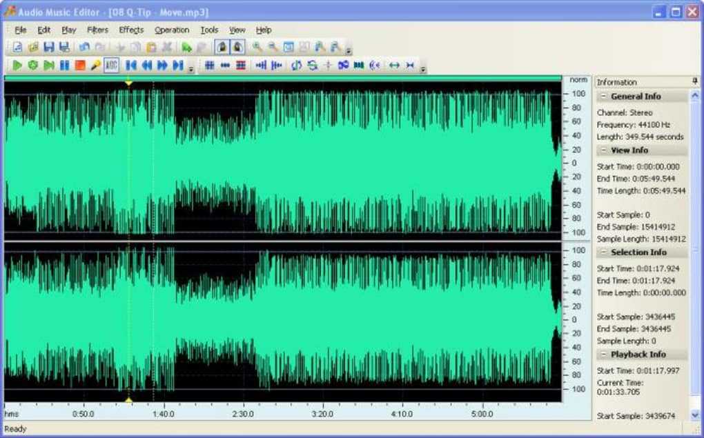Click the blue Rewind double-arrow icon
Screen dimensions: 704x438
point(147,66)
